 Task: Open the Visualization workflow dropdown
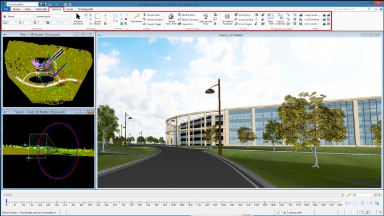tap(22, 4)
